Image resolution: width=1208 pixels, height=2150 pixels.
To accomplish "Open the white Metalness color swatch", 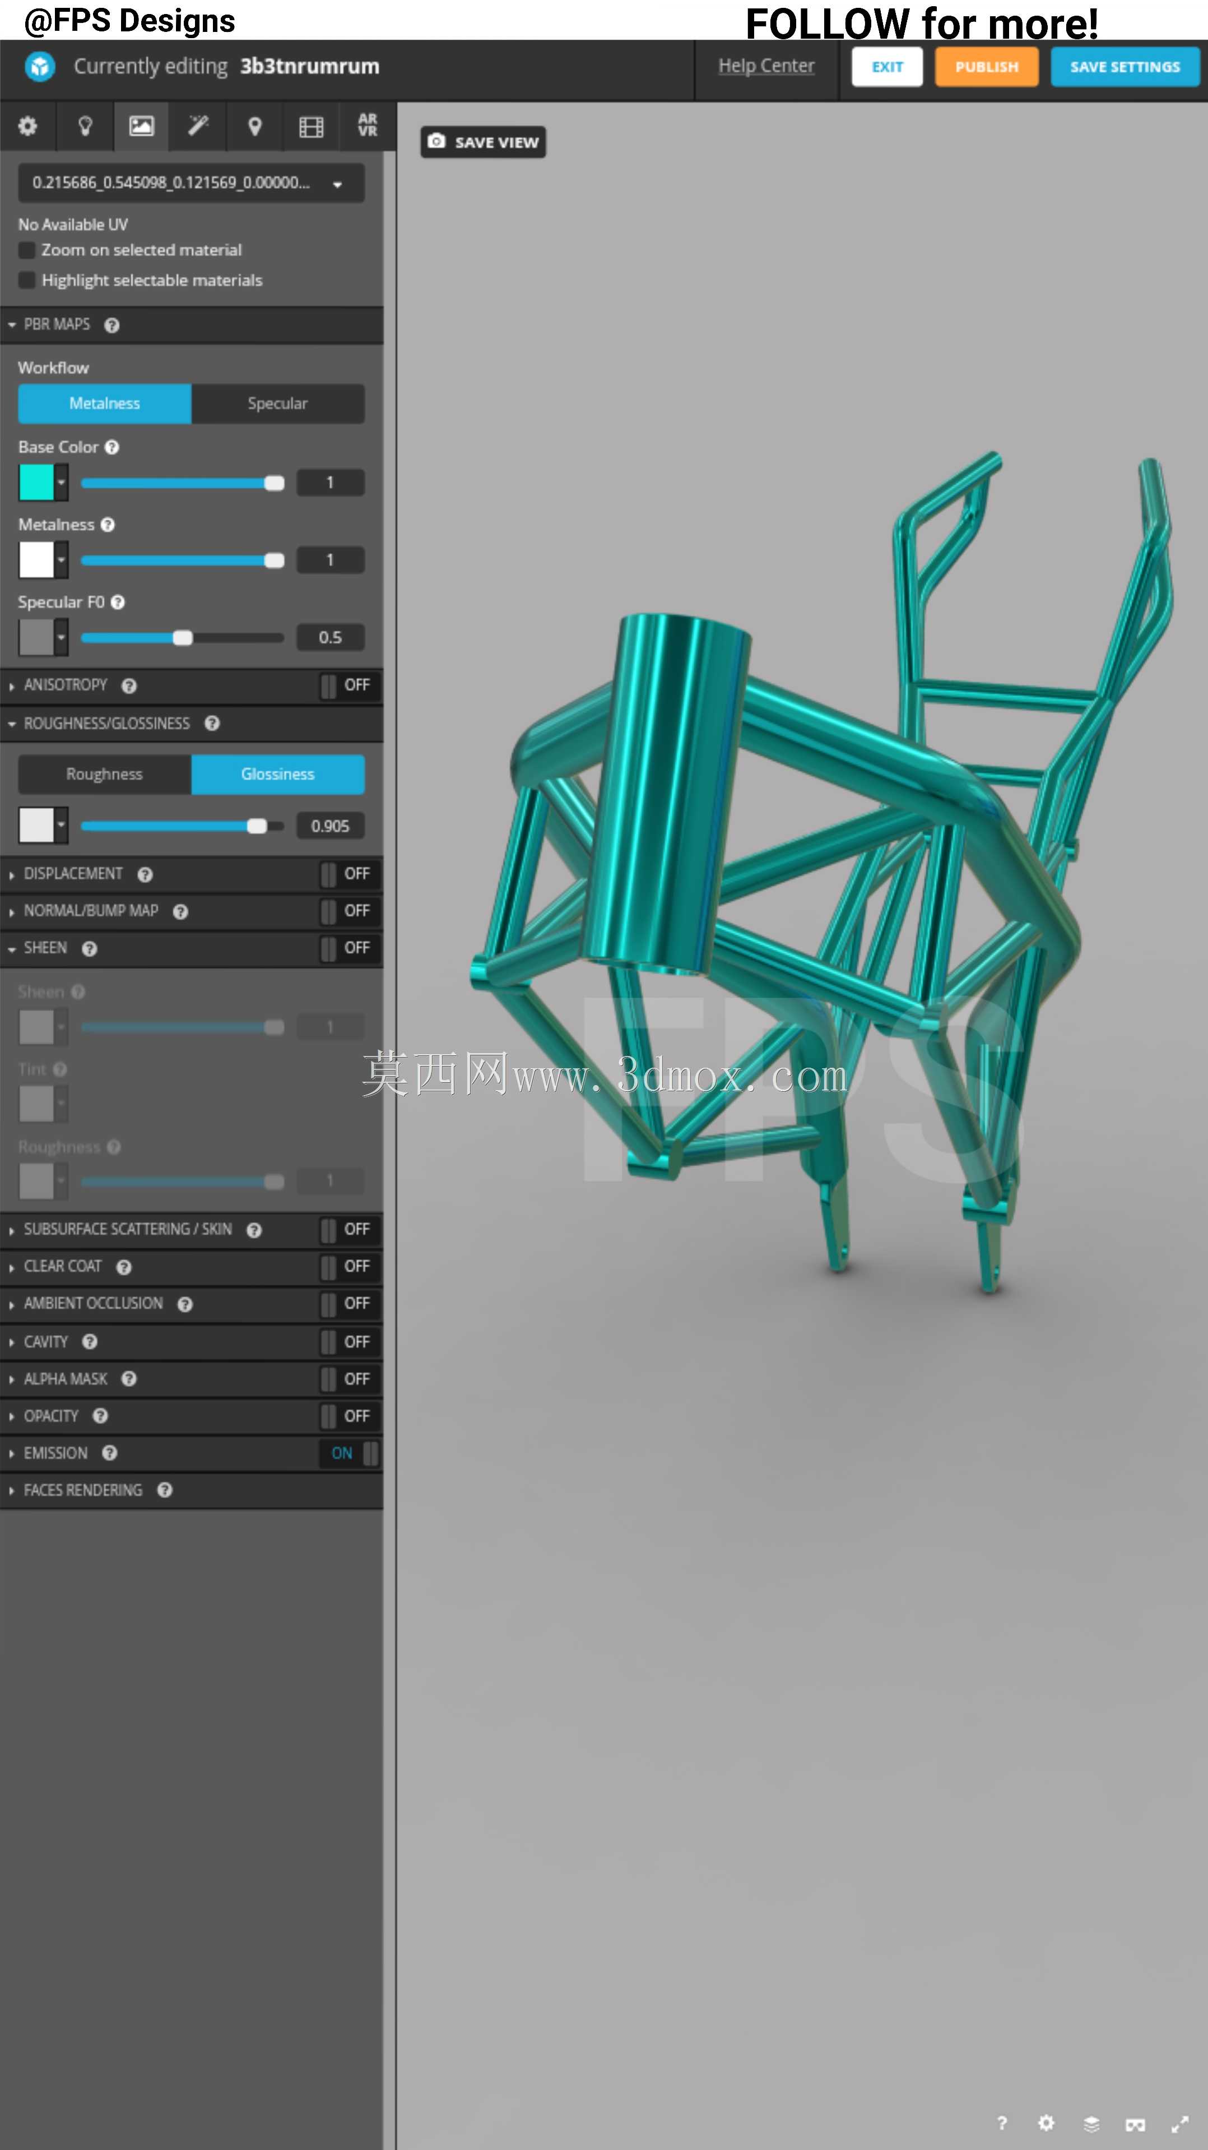I will [x=36, y=560].
